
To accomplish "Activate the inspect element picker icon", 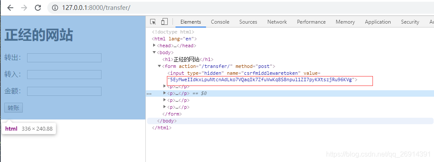I will click(x=153, y=22).
